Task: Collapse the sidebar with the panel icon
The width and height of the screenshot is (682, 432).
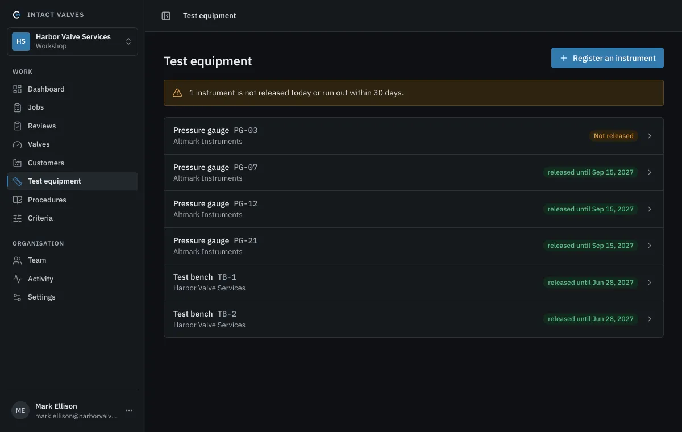Action: pos(166,16)
